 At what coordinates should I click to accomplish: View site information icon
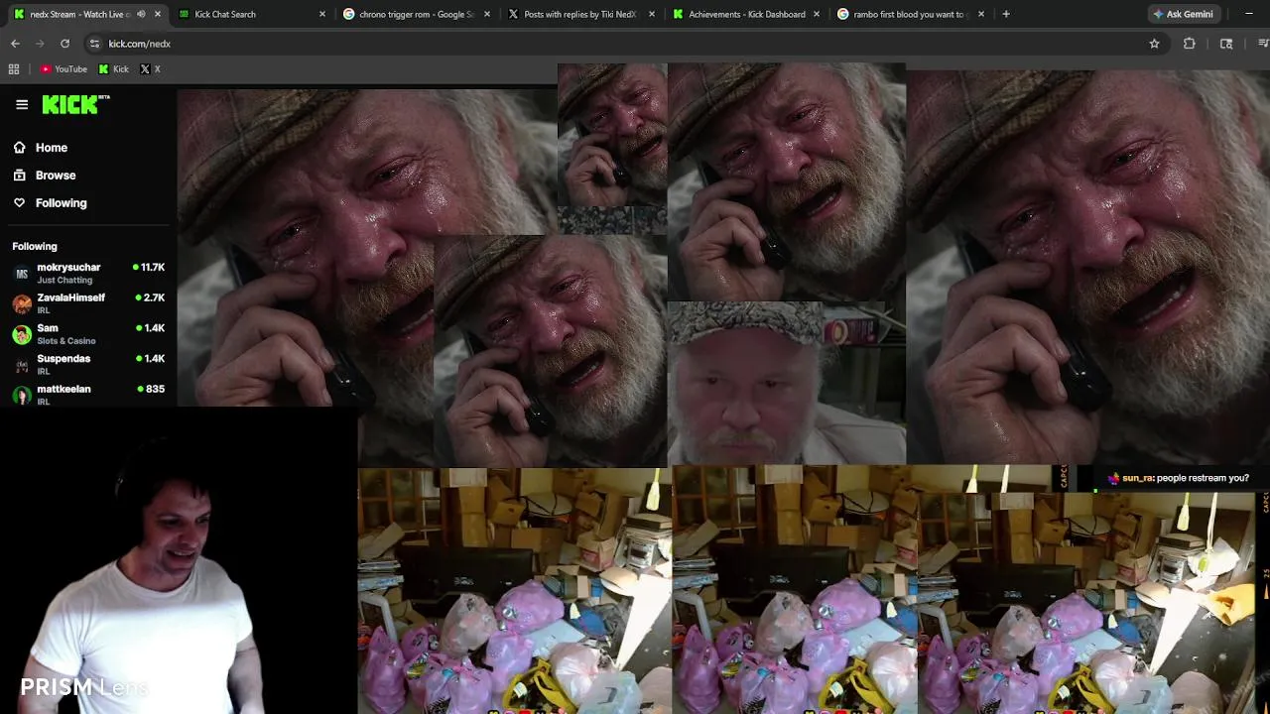[94, 44]
